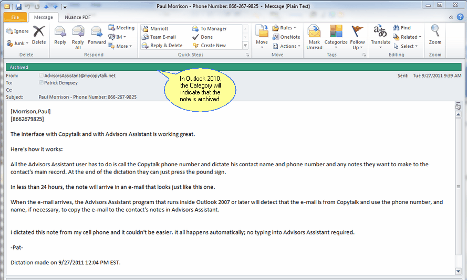Click the Zoom magnifier button

coord(435,35)
